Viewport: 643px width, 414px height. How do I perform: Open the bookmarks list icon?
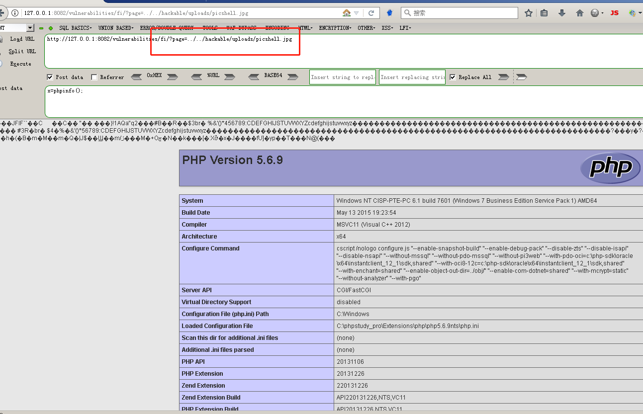(544, 13)
